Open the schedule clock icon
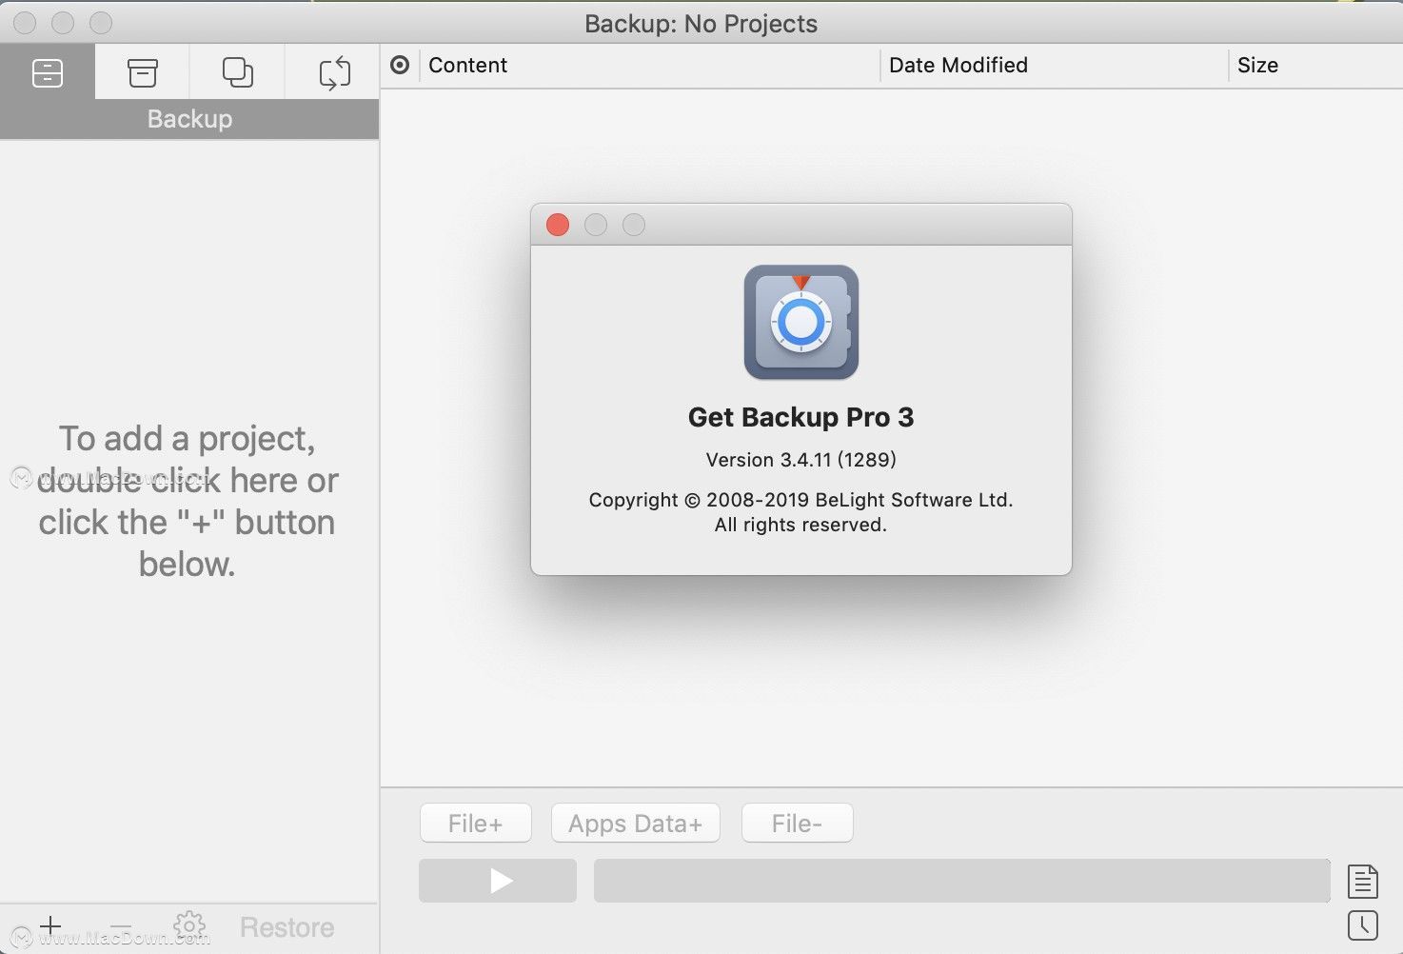 click(1363, 925)
